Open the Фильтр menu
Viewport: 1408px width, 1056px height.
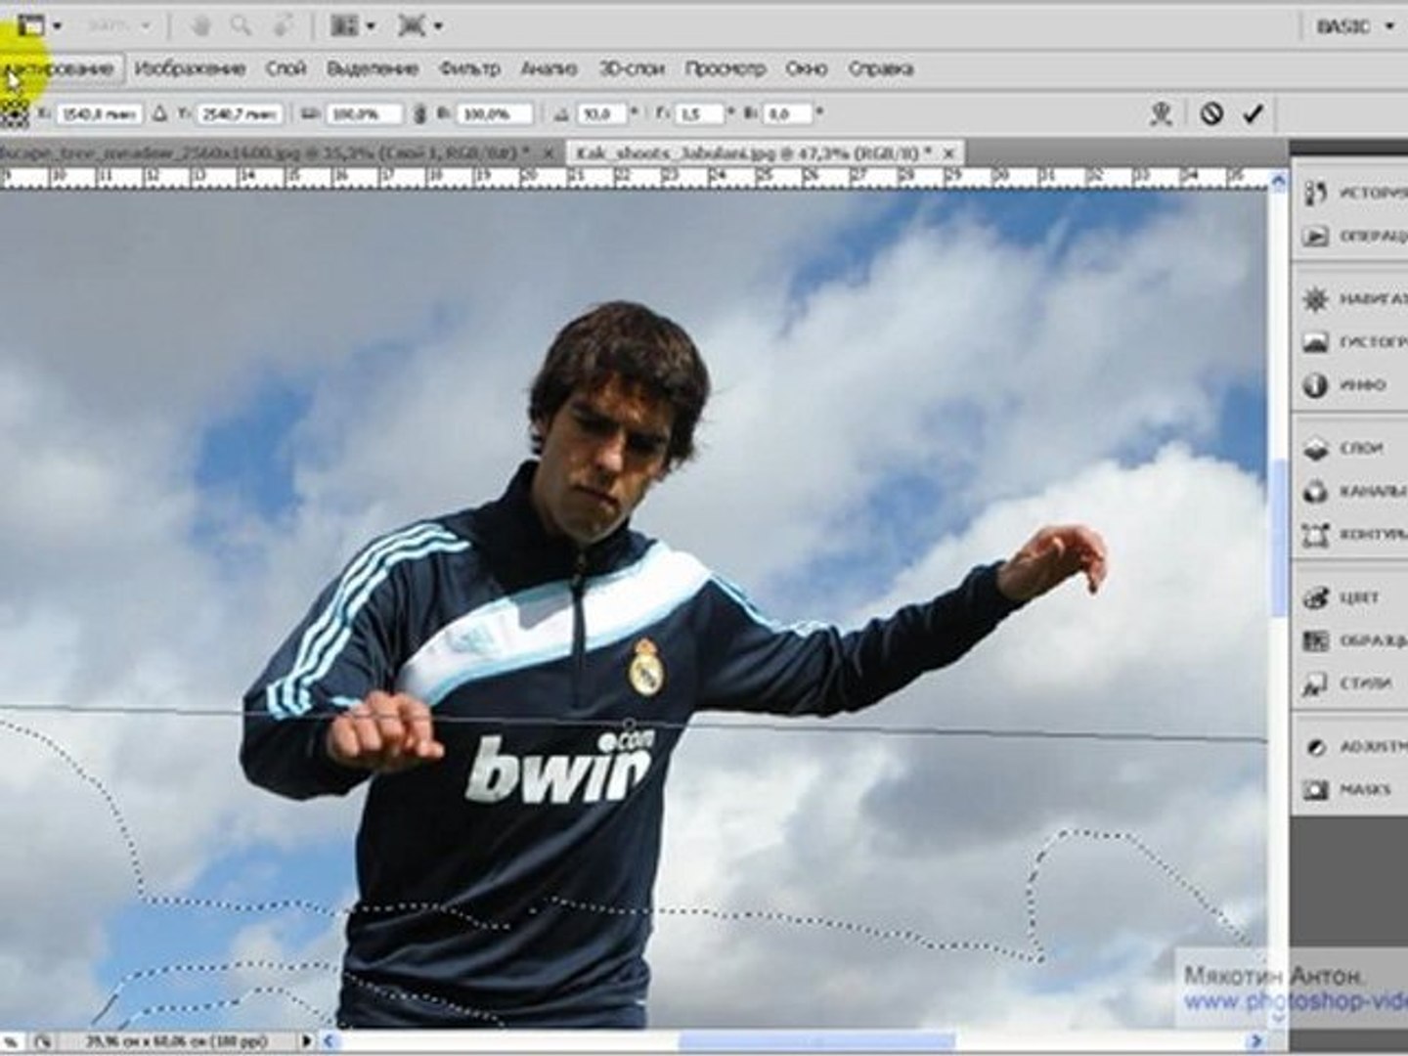coord(469,68)
